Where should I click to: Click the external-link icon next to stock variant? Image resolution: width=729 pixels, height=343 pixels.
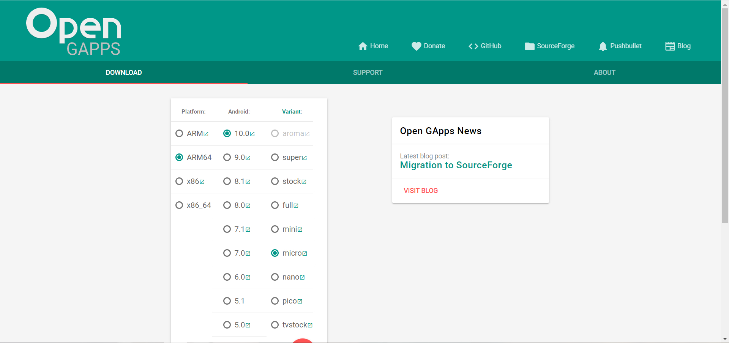304,181
